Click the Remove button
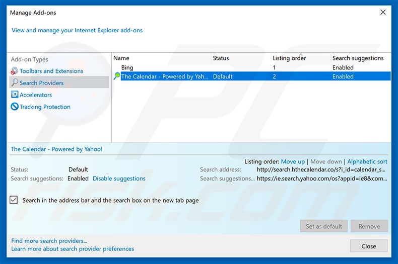The image size is (398, 264). tap(369, 226)
